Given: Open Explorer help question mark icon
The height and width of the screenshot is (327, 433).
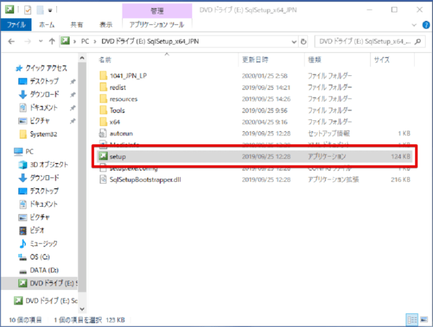Looking at the screenshot, I should (426, 25).
